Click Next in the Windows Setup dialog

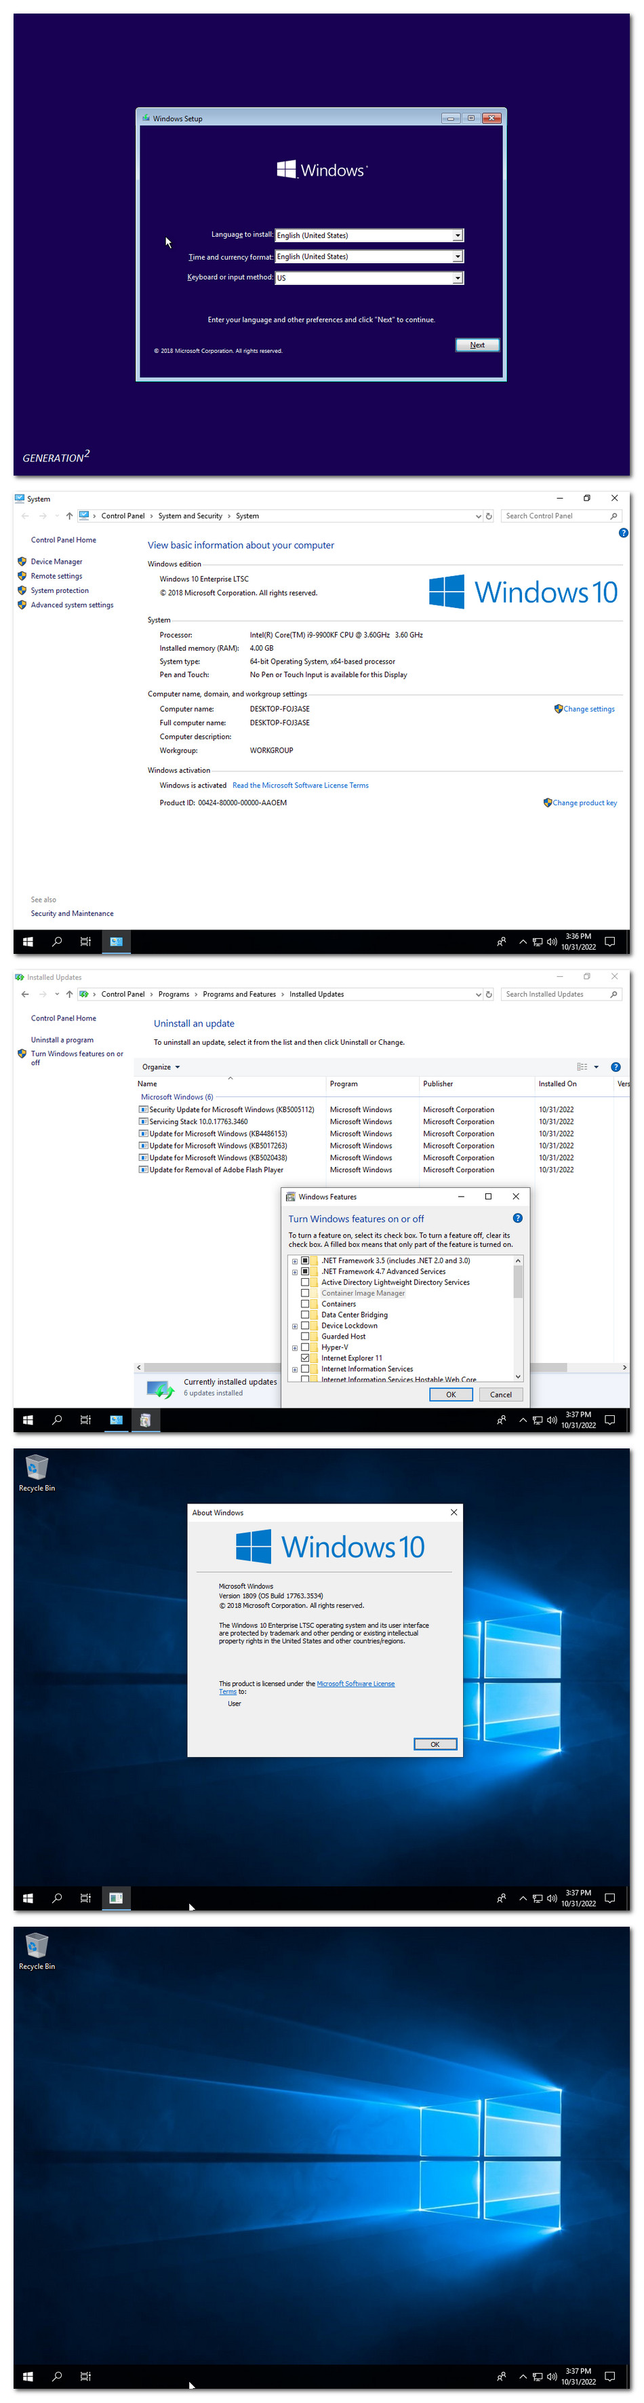pyautogui.click(x=477, y=345)
